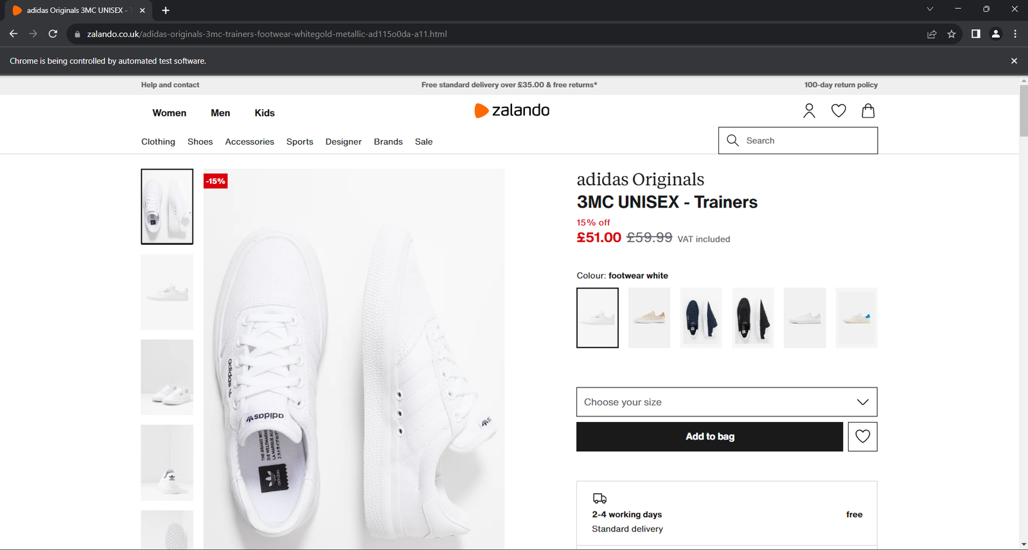Image resolution: width=1028 pixels, height=550 pixels.
Task: Open the Chrome three-dot menu
Action: [1015, 34]
